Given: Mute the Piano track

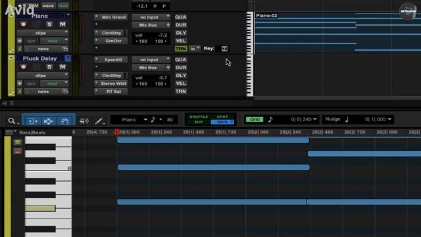Looking at the screenshot, I should 62,24.
